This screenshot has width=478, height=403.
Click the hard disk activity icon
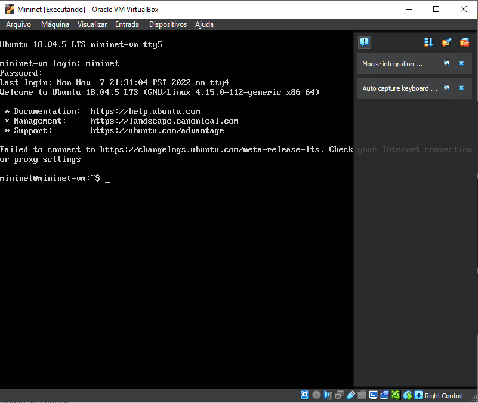point(304,395)
